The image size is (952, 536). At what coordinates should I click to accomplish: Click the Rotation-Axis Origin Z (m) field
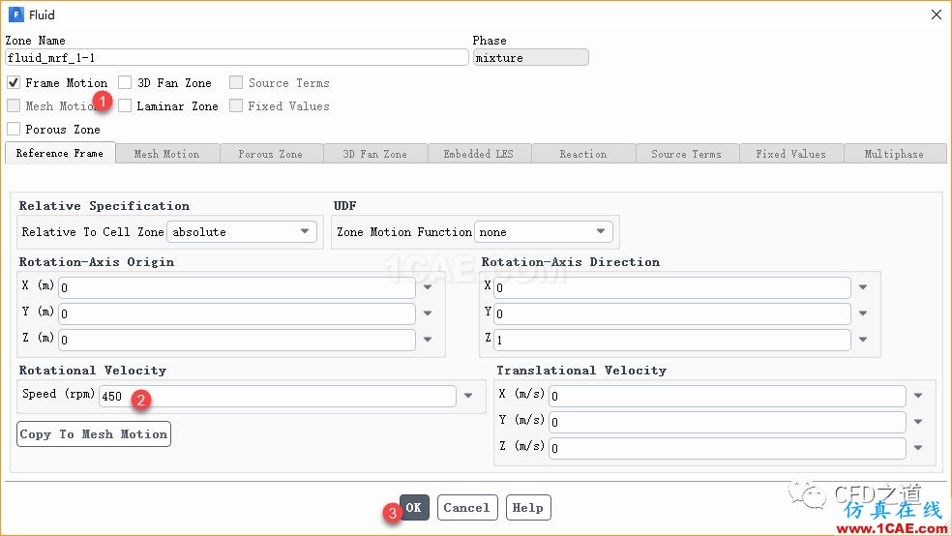pyautogui.click(x=237, y=340)
